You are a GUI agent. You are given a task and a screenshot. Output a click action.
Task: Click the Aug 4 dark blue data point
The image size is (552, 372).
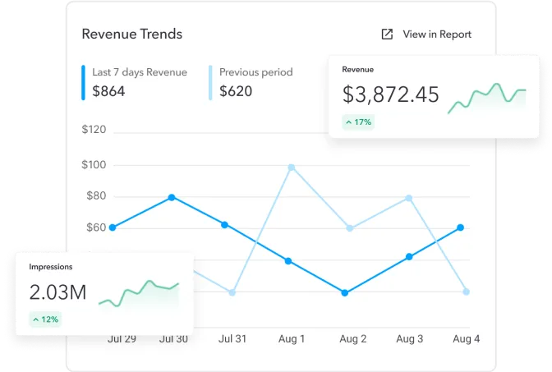pos(460,227)
